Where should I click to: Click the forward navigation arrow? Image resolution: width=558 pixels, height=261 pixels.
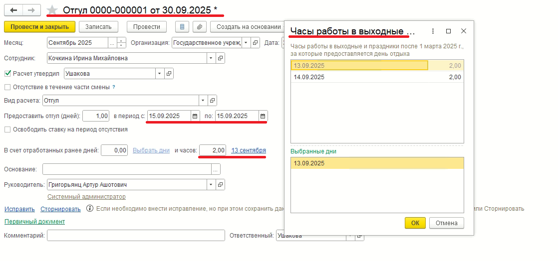pos(31,10)
